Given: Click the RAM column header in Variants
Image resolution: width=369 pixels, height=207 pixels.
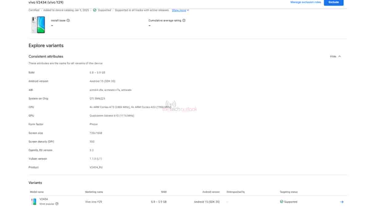Looking at the screenshot, I should pyautogui.click(x=164, y=192).
